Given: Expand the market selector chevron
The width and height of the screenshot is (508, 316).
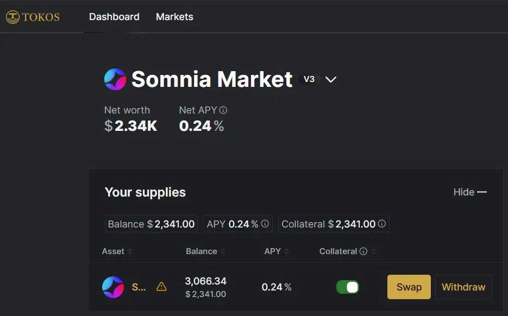Looking at the screenshot, I should 331,80.
